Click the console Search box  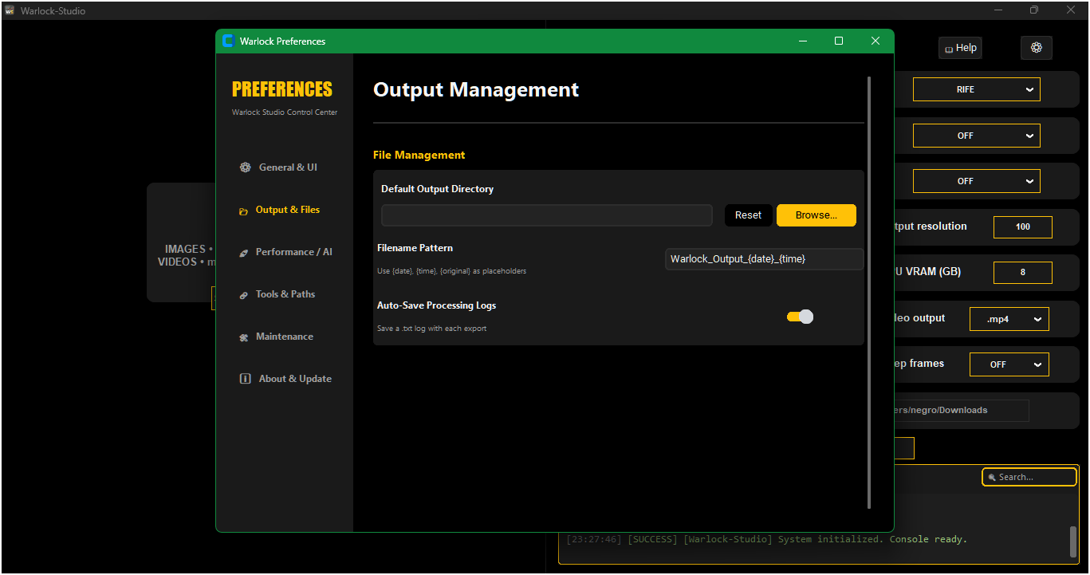pos(1029,477)
